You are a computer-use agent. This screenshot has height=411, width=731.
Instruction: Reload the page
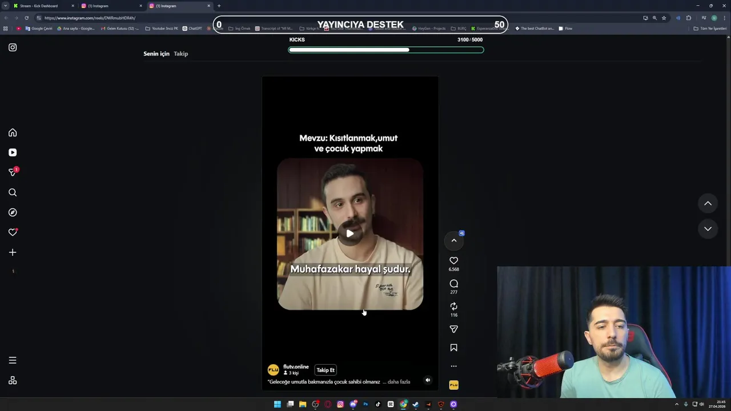coord(26,18)
